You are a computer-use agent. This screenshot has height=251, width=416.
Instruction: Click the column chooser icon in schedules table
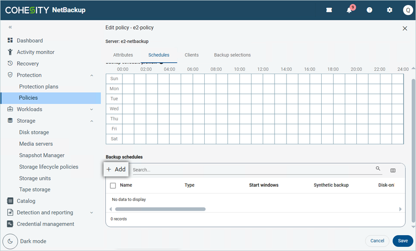pos(393,170)
